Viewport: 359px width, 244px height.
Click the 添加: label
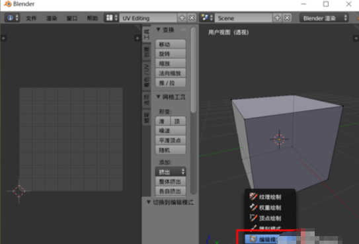point(165,162)
